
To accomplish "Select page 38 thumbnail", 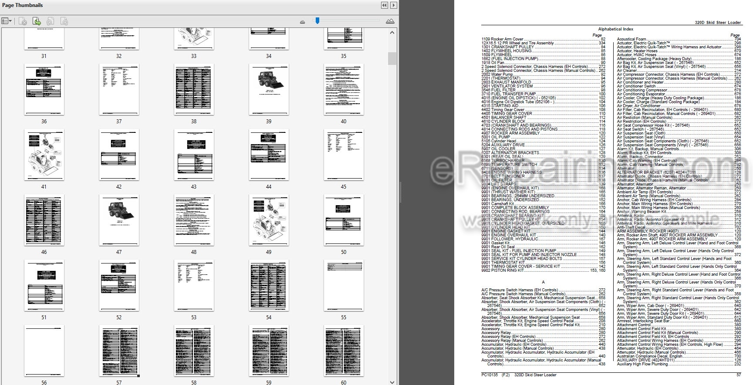I will point(194,89).
